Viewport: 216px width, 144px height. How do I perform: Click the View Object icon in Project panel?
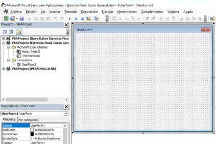coord(11,32)
